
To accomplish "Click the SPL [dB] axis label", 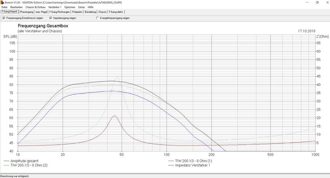I will pyautogui.click(x=10, y=37).
